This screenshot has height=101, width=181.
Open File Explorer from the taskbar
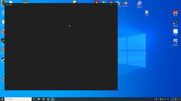coord(39,99)
